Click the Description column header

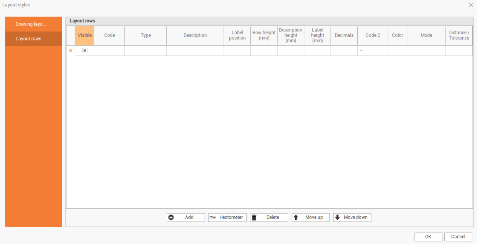[x=195, y=35]
